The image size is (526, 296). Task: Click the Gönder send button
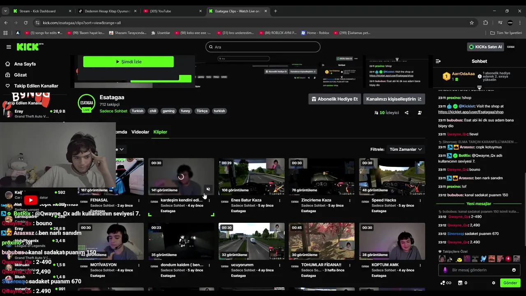(x=510, y=283)
